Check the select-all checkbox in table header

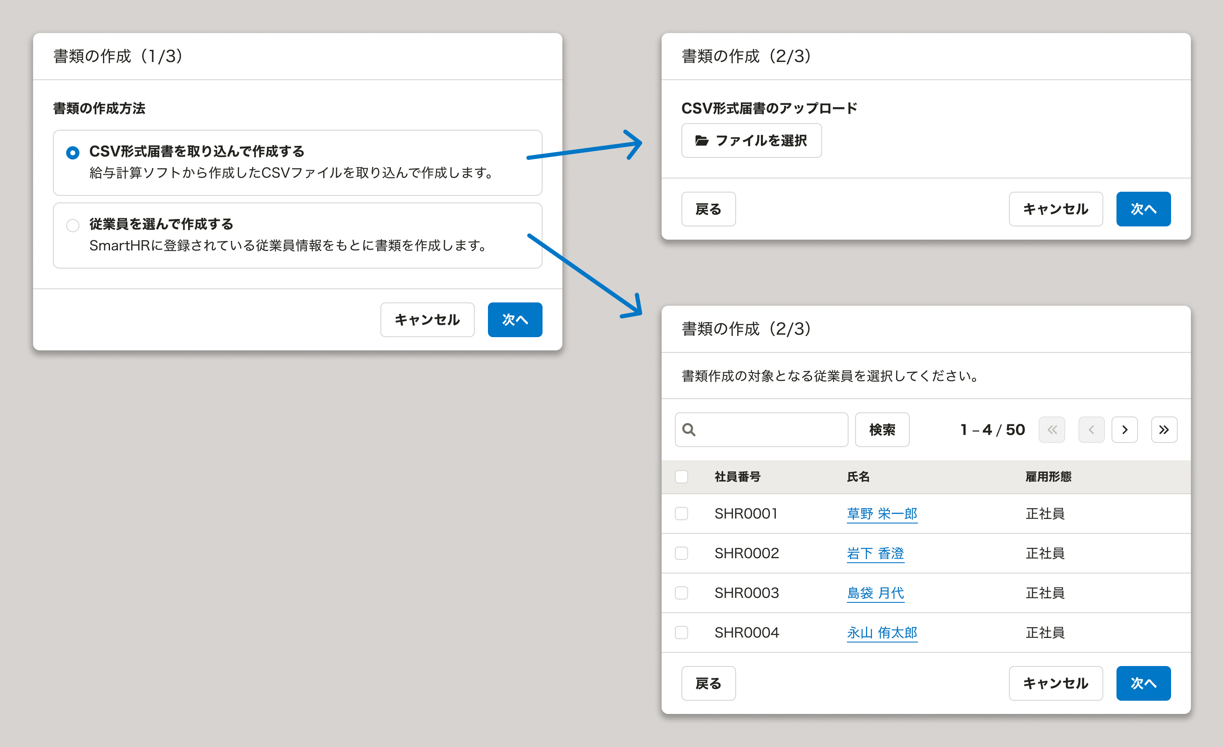pyautogui.click(x=681, y=476)
